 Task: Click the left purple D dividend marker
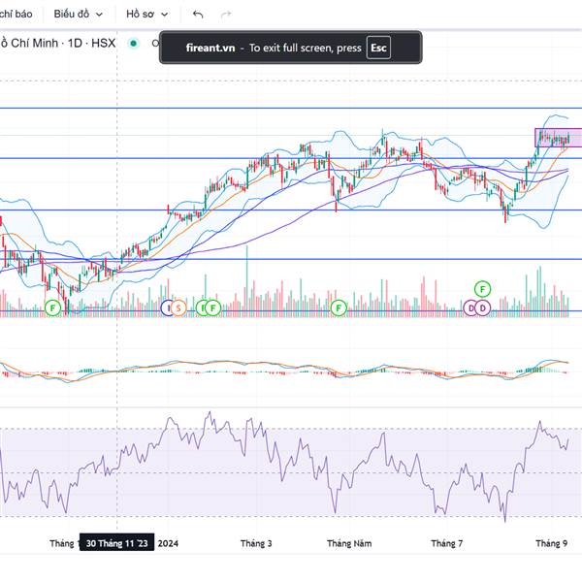tap(470, 308)
